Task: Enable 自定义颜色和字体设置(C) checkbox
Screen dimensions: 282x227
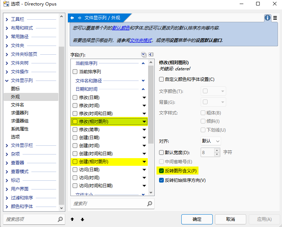Action: [x=161, y=79]
